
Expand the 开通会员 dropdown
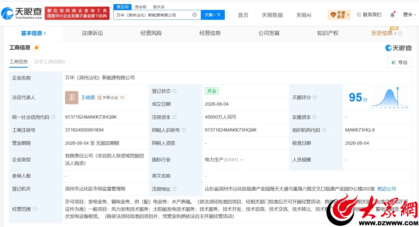click(348, 15)
